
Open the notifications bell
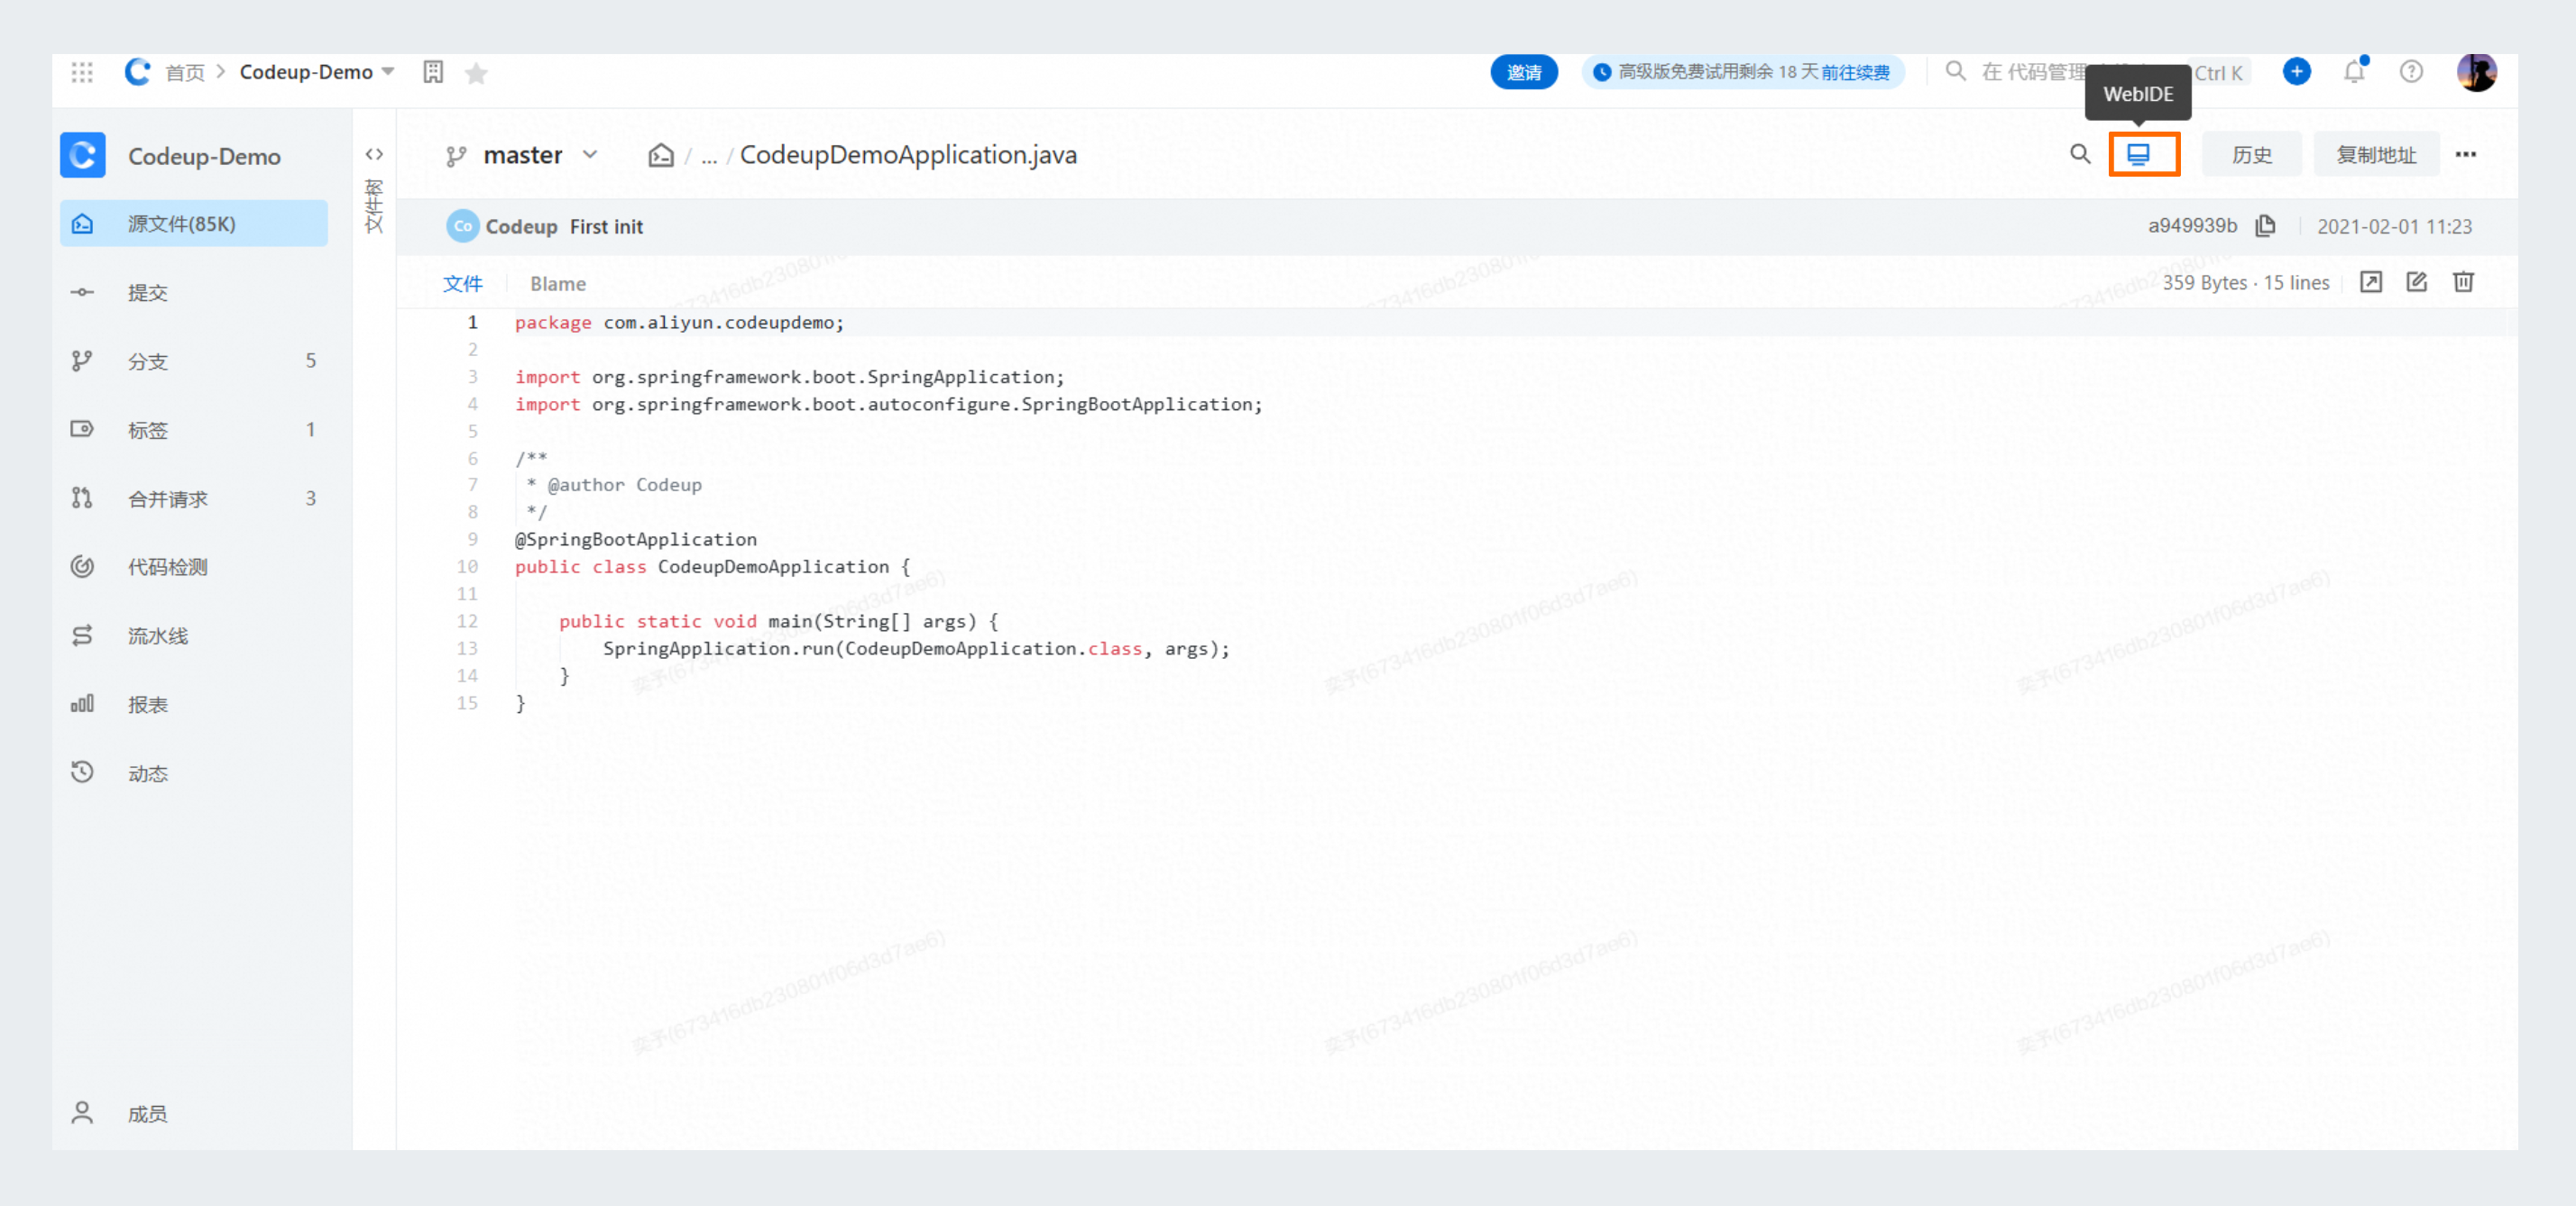pos(2354,72)
